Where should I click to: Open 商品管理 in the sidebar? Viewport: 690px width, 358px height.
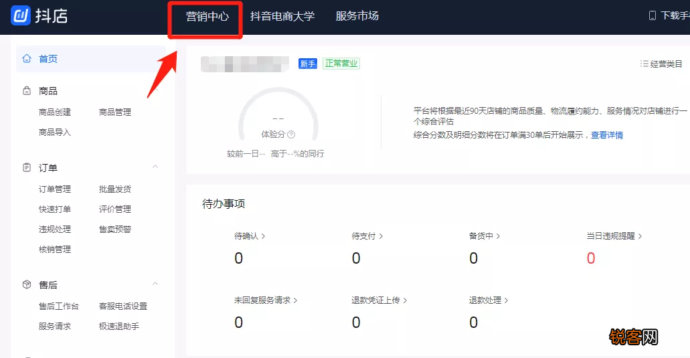[x=115, y=112]
